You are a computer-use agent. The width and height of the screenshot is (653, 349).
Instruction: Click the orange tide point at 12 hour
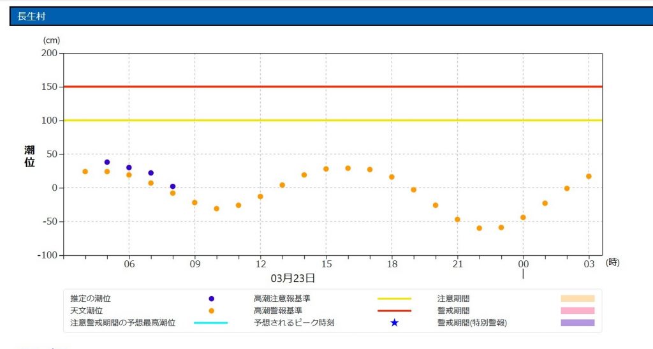pos(260,197)
